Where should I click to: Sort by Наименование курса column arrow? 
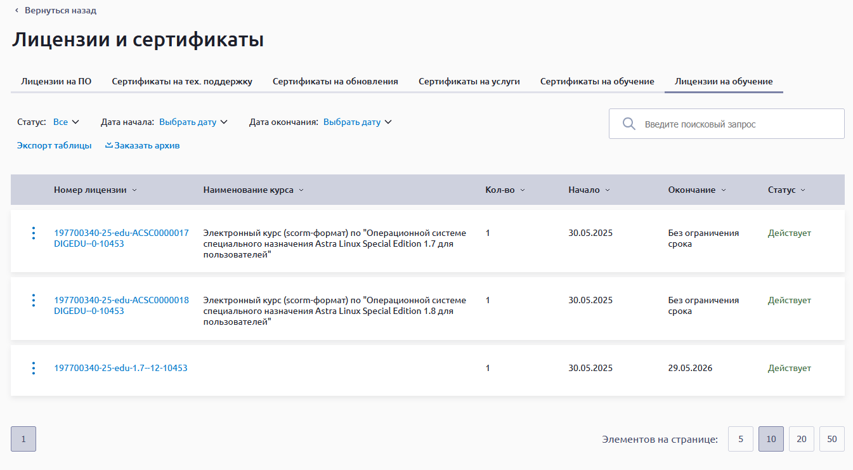point(301,190)
